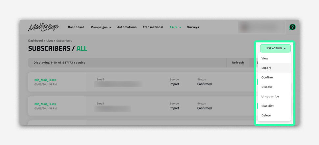Expand the Lists navigation dropdown
The height and width of the screenshot is (145, 319).
(x=176, y=27)
